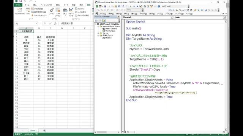243x136 pixels.
Task: Open VBA Help question mark icon
Action: 159,6
